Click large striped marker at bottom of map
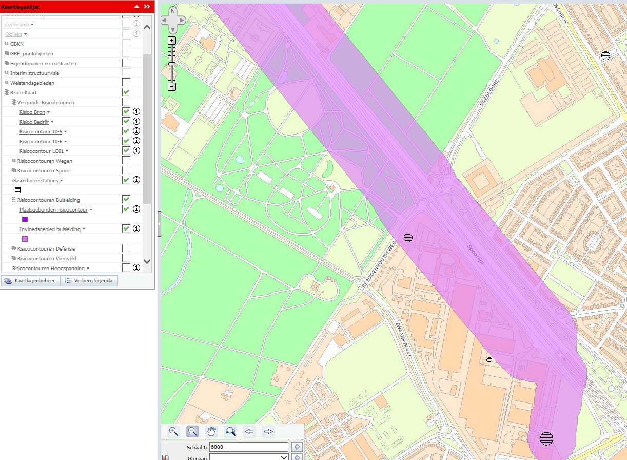The image size is (627, 460). pyautogui.click(x=547, y=438)
